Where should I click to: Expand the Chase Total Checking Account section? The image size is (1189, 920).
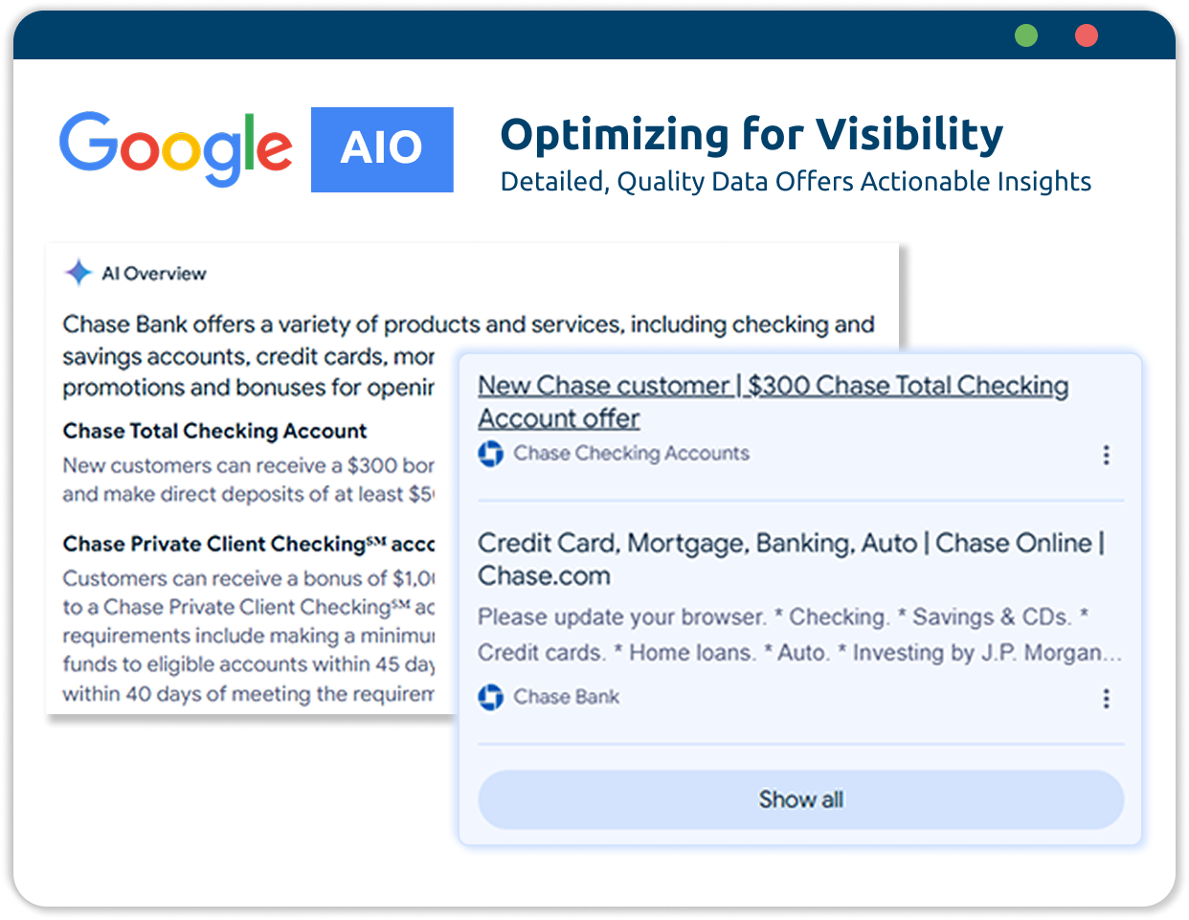pos(213,431)
